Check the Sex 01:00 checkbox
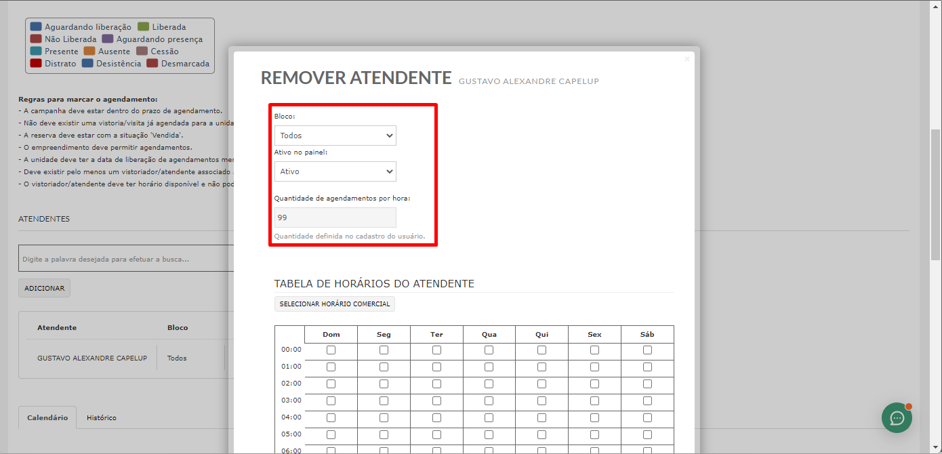The image size is (942, 454). 594,367
